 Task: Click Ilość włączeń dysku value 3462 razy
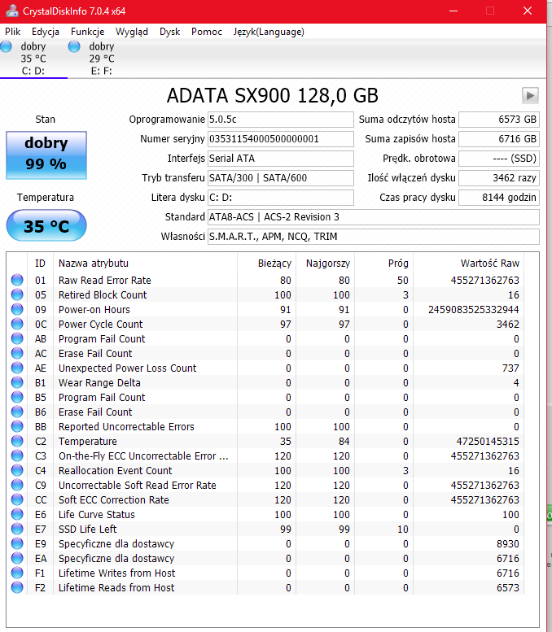coord(499,178)
